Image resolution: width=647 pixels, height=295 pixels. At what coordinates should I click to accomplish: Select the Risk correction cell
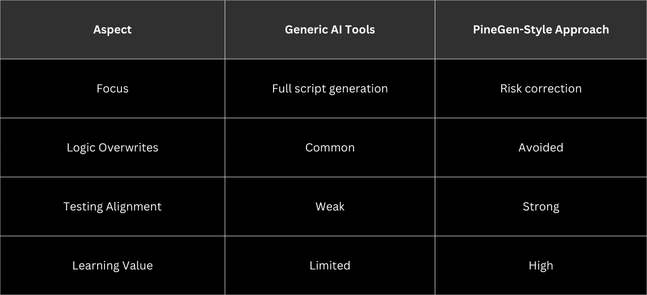540,88
